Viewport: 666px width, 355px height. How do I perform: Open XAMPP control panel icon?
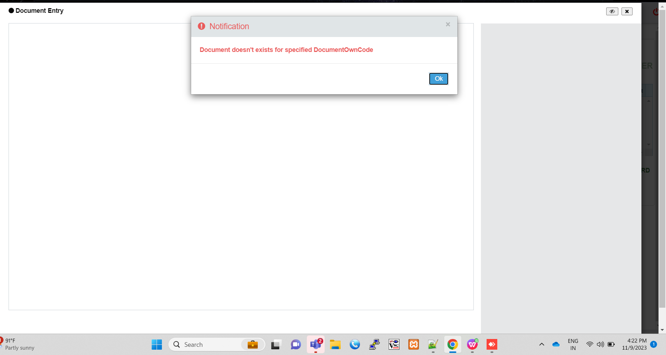point(414,344)
